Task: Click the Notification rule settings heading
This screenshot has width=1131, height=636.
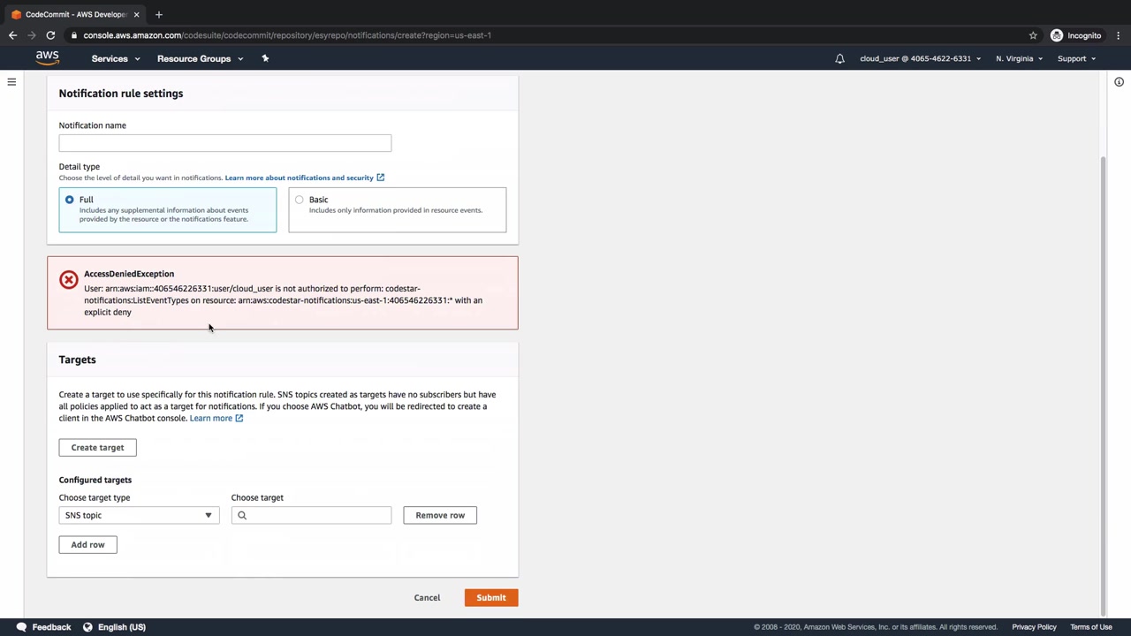Action: pyautogui.click(x=121, y=94)
